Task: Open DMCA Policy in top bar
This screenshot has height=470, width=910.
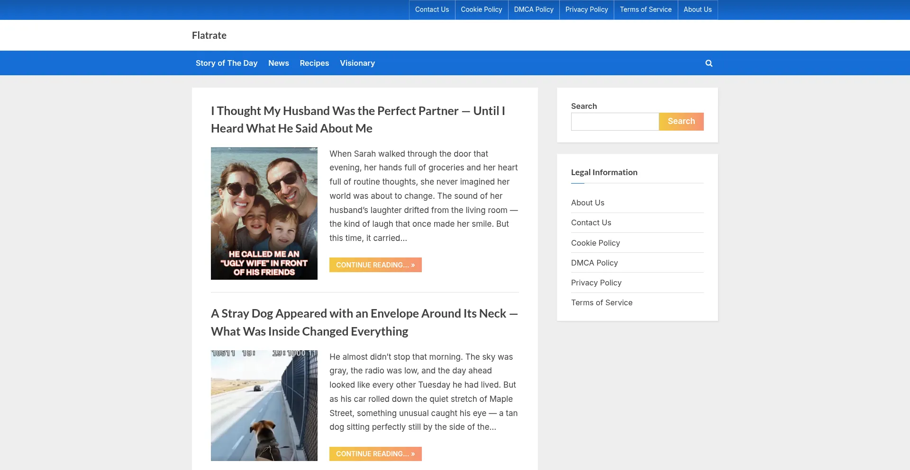Action: click(533, 9)
